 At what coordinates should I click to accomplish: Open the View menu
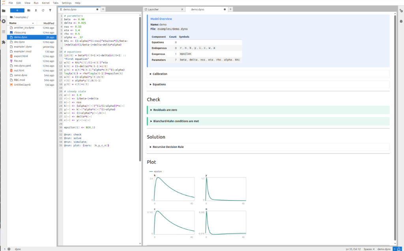click(x=27, y=3)
